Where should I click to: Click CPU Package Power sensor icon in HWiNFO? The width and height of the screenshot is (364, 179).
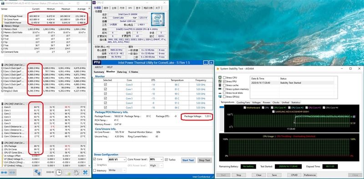pos(2,16)
